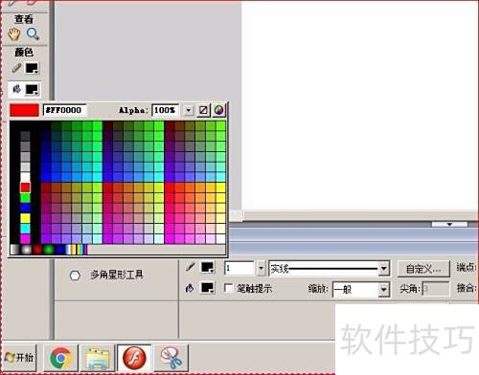The height and width of the screenshot is (375, 479).
Task: Click the hex value field #FF0000
Action: tap(64, 110)
